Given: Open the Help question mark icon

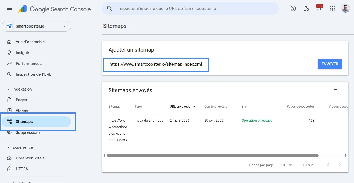Looking at the screenshot, I should click(293, 8).
